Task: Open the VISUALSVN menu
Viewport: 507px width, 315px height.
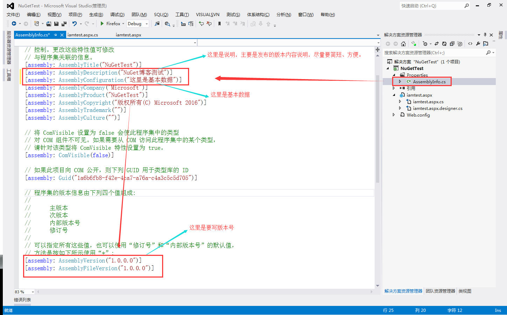Action: click(208, 15)
